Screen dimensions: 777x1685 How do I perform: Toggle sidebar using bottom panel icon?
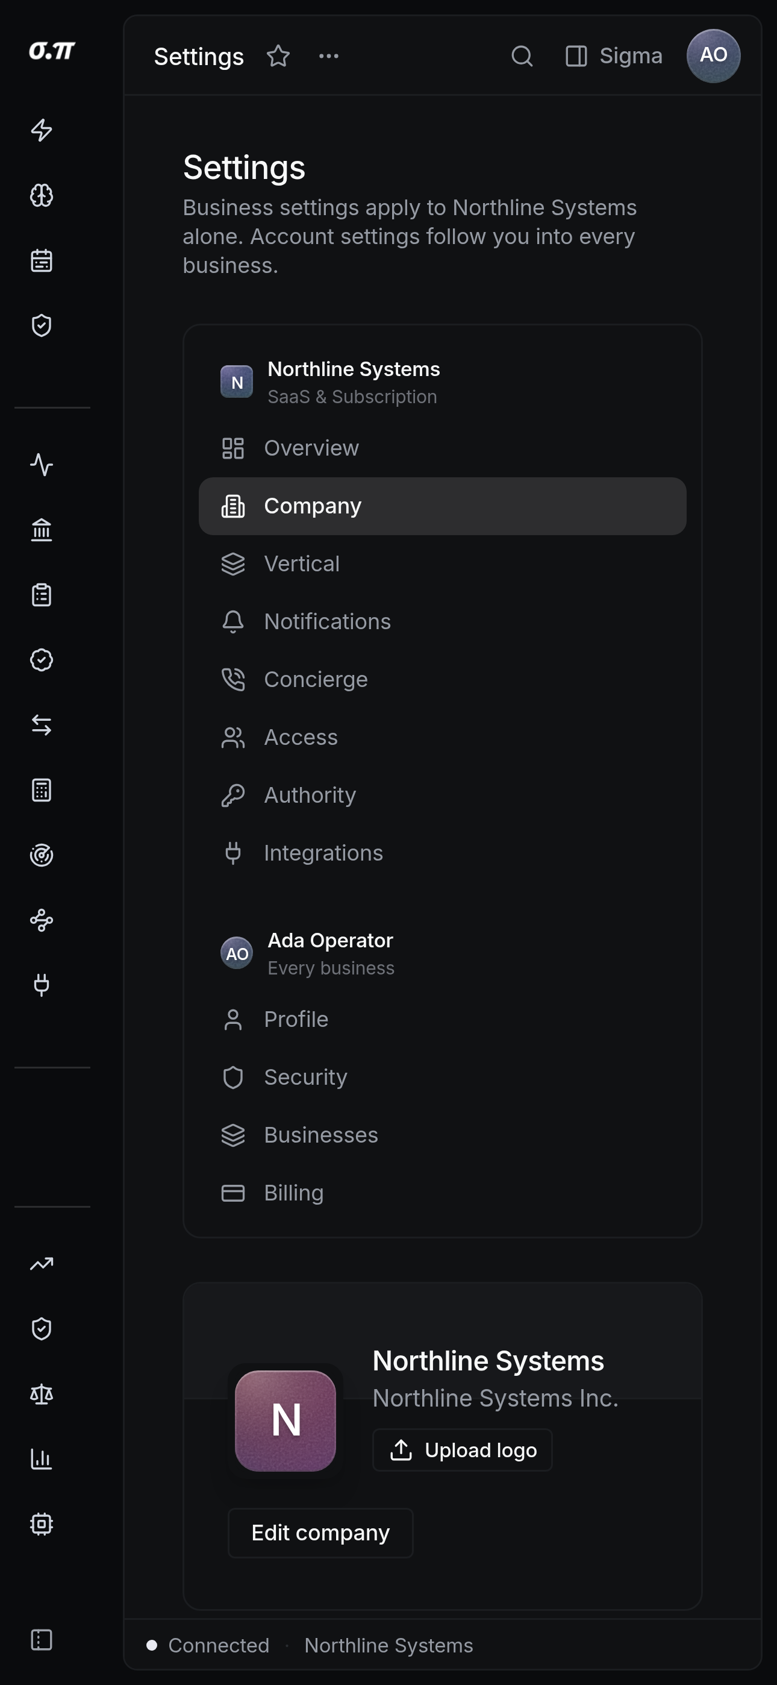[42, 1640]
